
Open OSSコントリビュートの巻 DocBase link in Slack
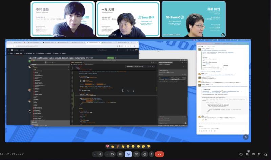click(211, 71)
